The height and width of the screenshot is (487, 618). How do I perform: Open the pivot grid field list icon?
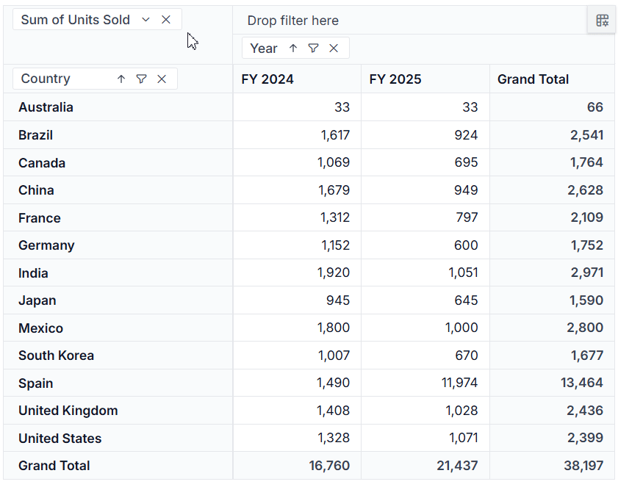coord(602,21)
